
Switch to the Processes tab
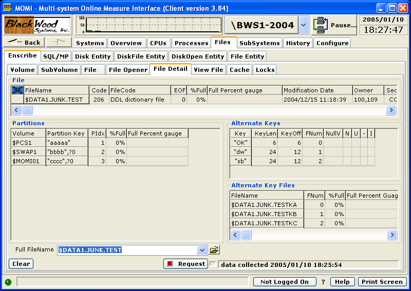pos(191,43)
